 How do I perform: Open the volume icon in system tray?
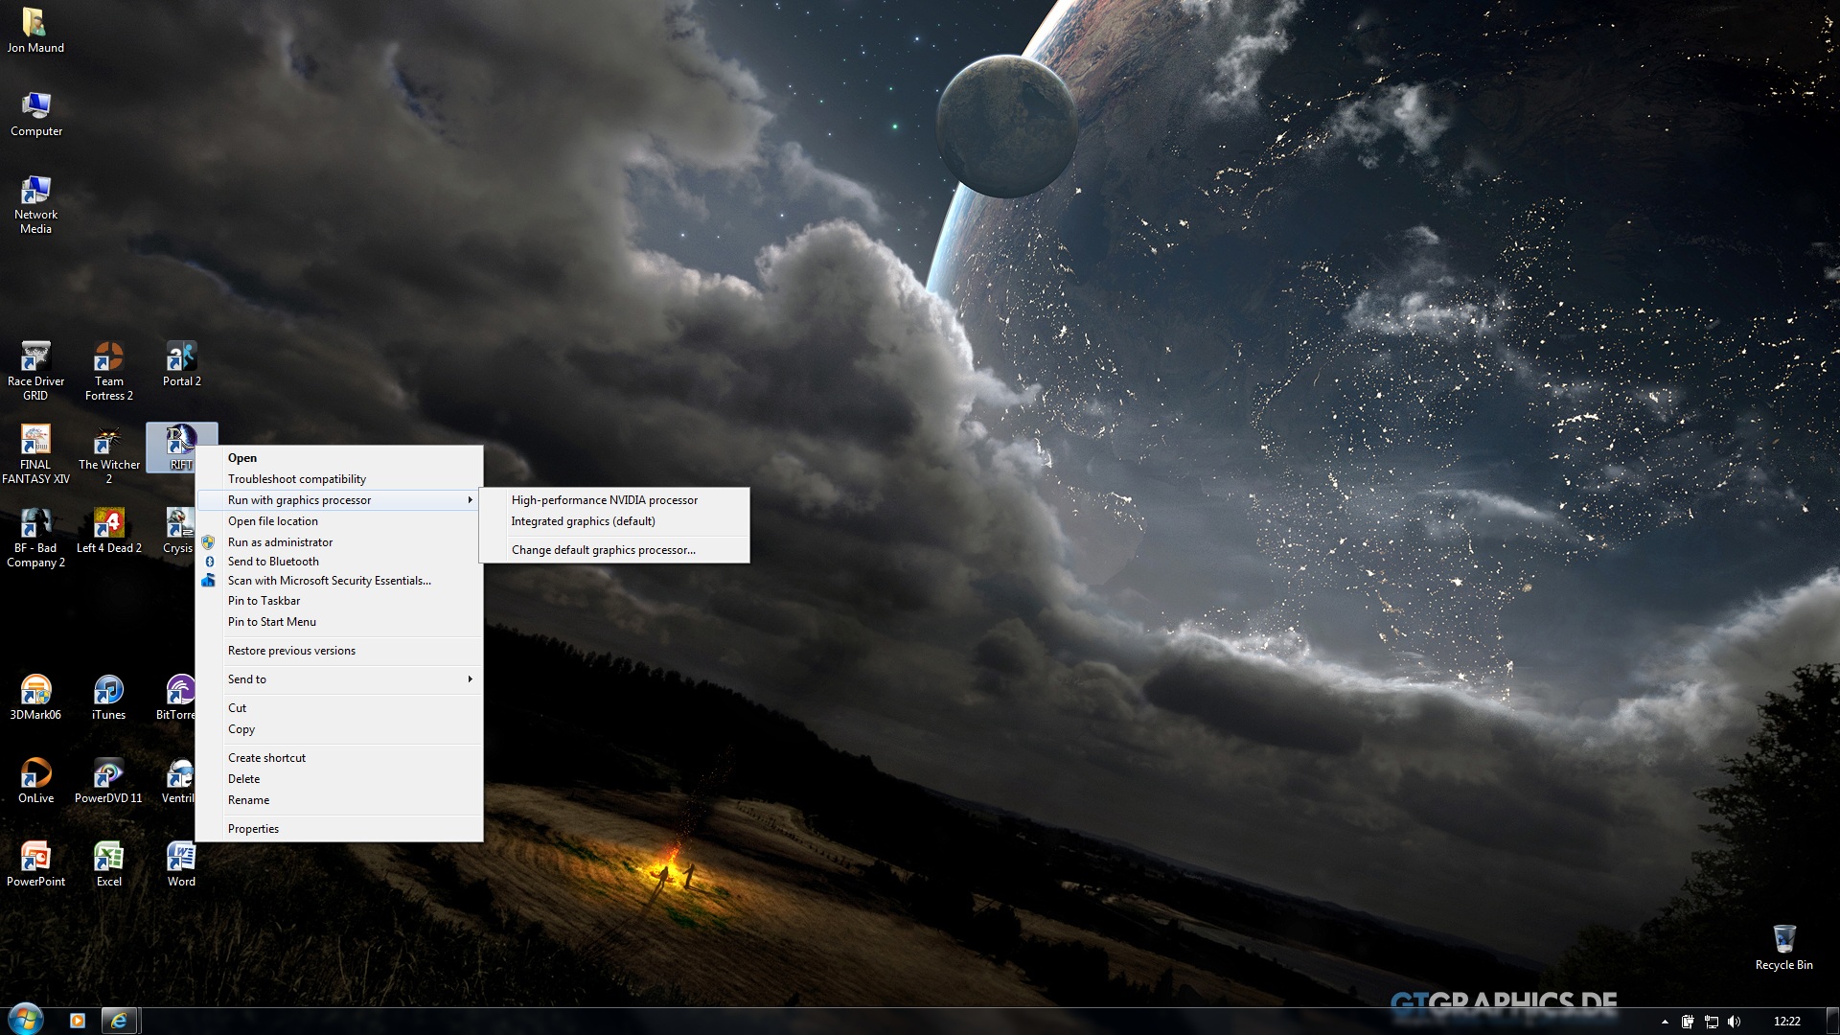[x=1735, y=1022]
